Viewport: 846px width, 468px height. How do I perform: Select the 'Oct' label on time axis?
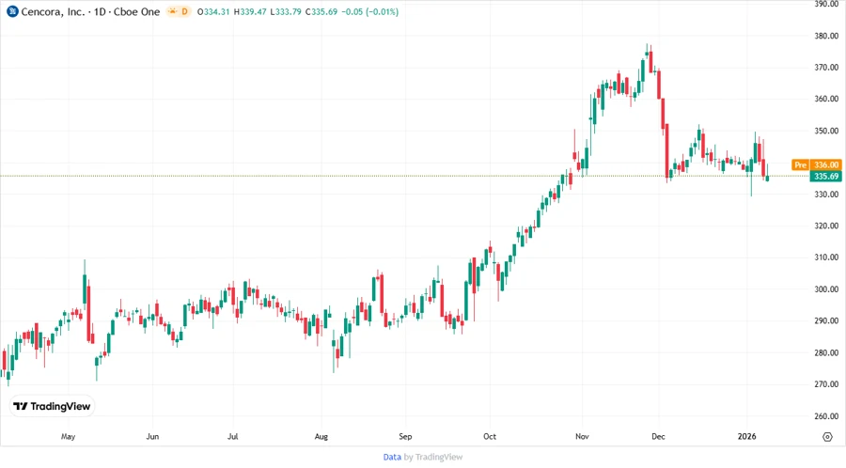pyautogui.click(x=490, y=437)
